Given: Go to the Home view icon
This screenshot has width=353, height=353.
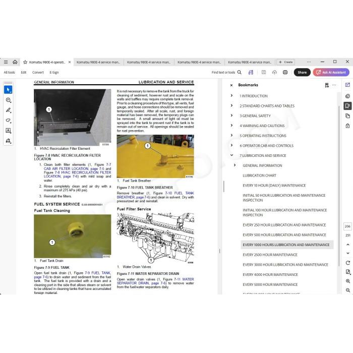Looking at the screenshot, I should [15, 62].
